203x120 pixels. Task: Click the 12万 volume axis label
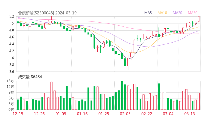coord(10,87)
